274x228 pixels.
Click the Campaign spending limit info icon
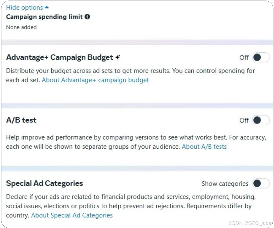coord(87,17)
